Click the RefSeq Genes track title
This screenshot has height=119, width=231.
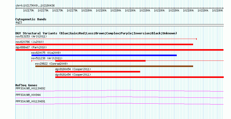pyautogui.click(x=26, y=85)
